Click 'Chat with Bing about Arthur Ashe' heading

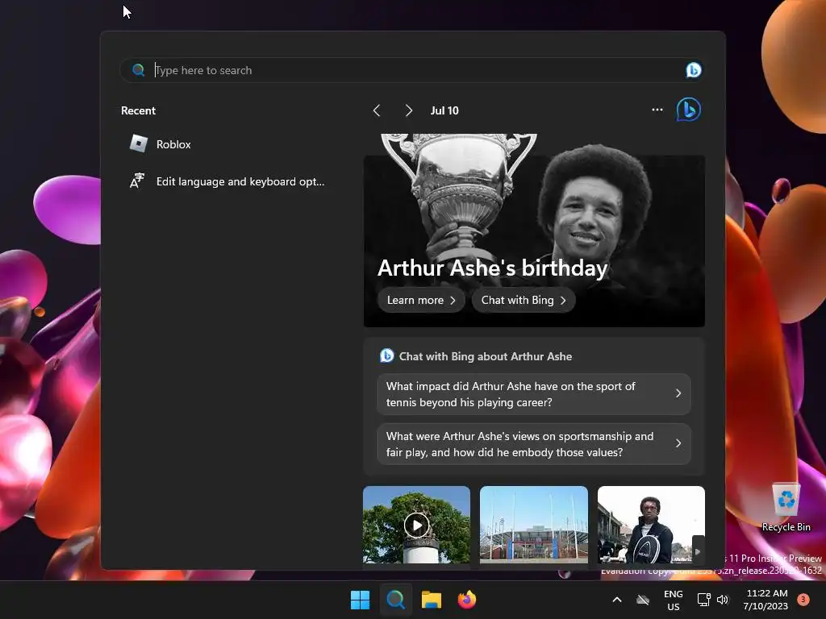click(485, 356)
